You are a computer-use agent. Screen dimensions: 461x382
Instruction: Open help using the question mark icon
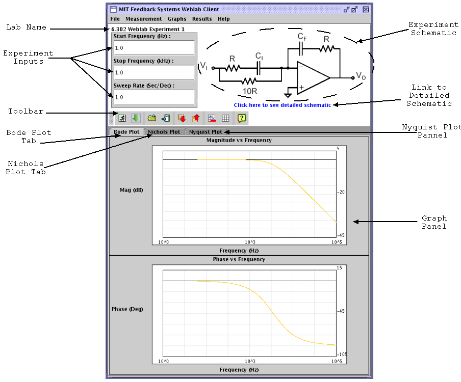pyautogui.click(x=241, y=118)
